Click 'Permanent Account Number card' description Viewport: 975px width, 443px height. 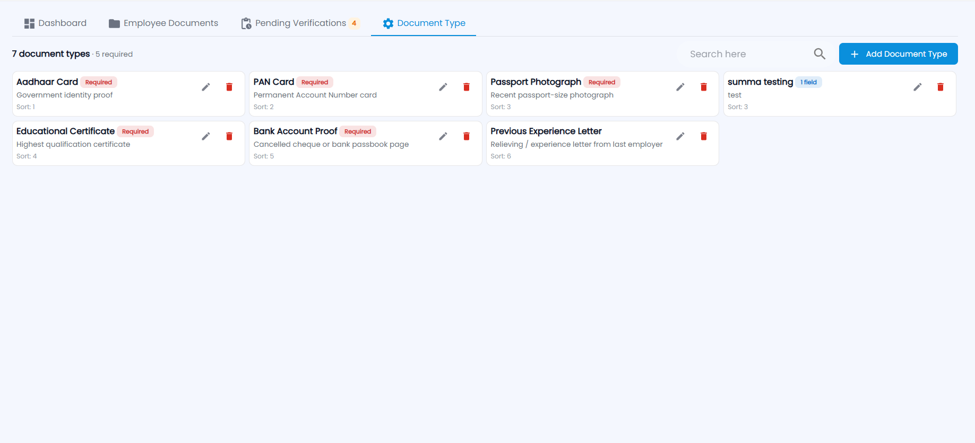click(x=315, y=95)
